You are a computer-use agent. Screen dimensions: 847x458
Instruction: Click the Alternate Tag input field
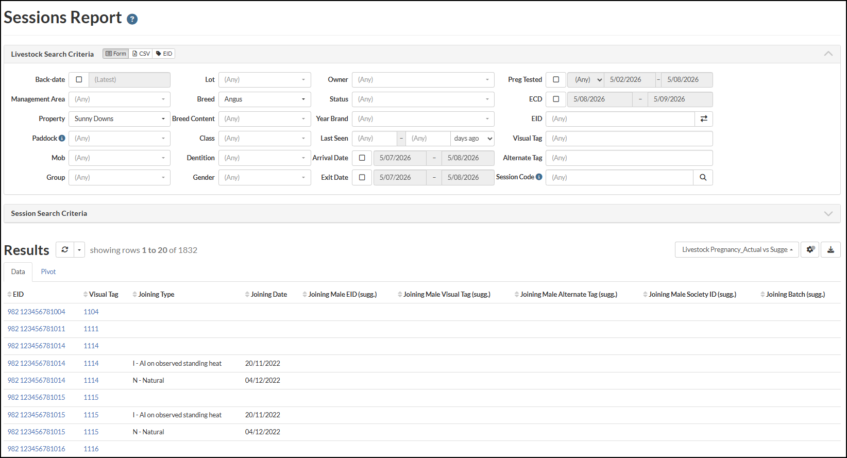(x=630, y=158)
